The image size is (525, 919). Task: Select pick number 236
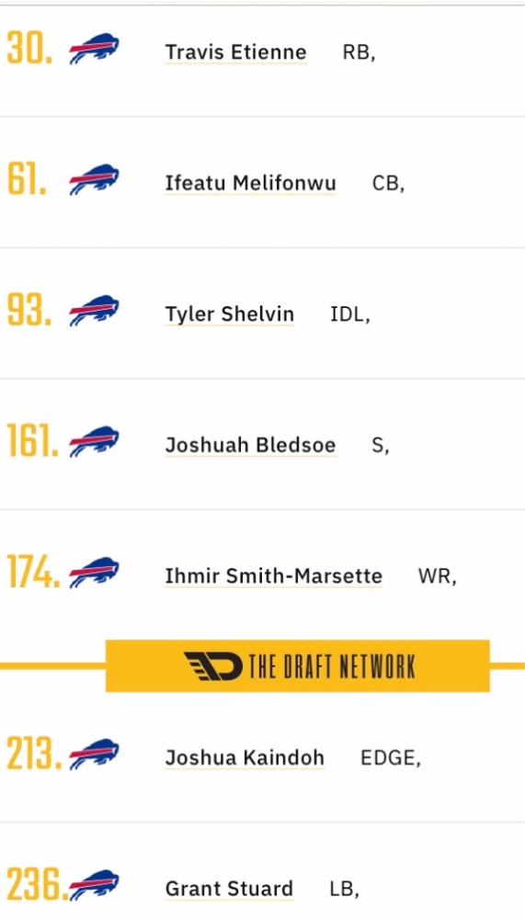point(34,885)
